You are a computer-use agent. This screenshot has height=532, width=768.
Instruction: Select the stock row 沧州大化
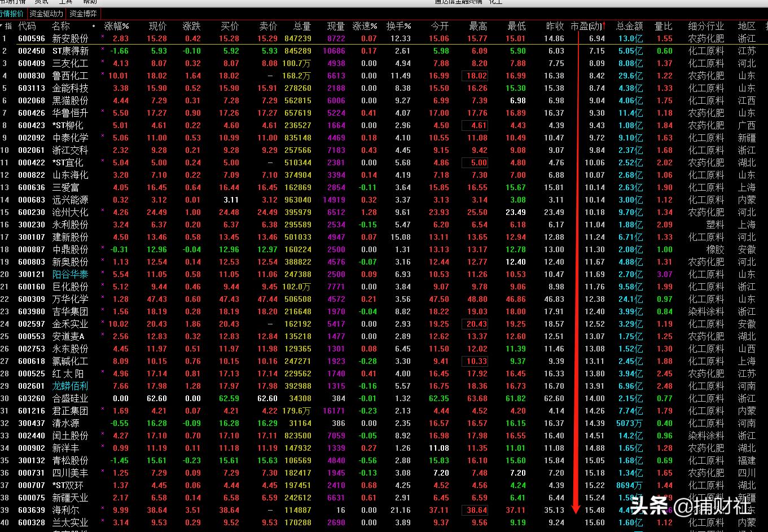70,212
